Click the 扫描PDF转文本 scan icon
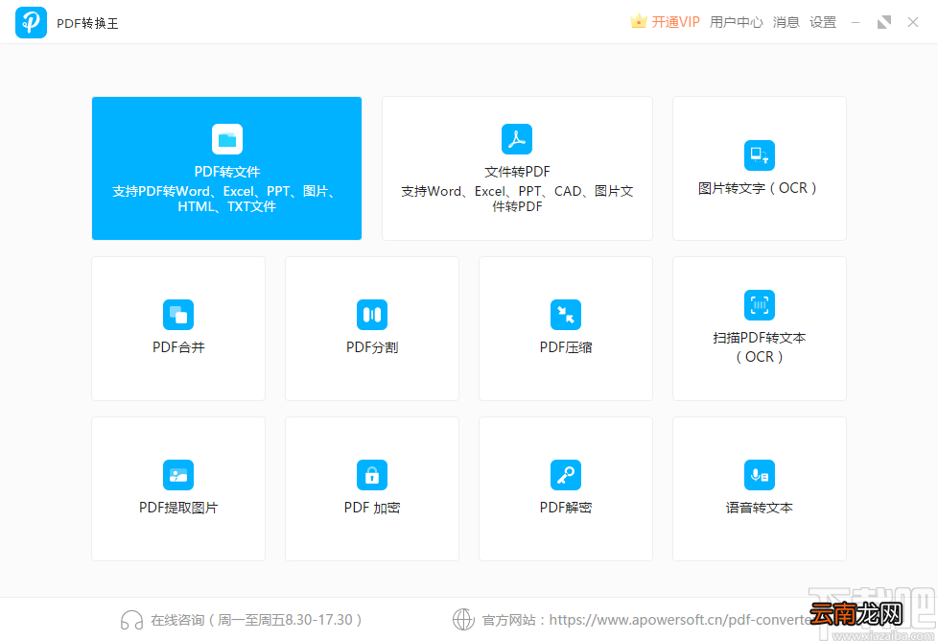This screenshot has height=641, width=938. (x=760, y=305)
